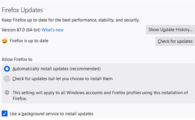The width and height of the screenshot is (195, 120).
Task: Click the 'Automatically install updates (recommended)' label
Action: (x=57, y=69)
